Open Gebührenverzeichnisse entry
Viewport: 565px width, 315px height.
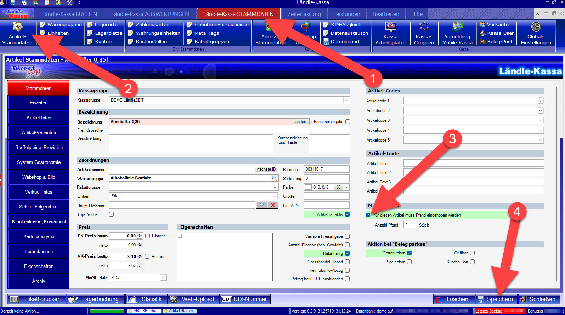point(217,24)
